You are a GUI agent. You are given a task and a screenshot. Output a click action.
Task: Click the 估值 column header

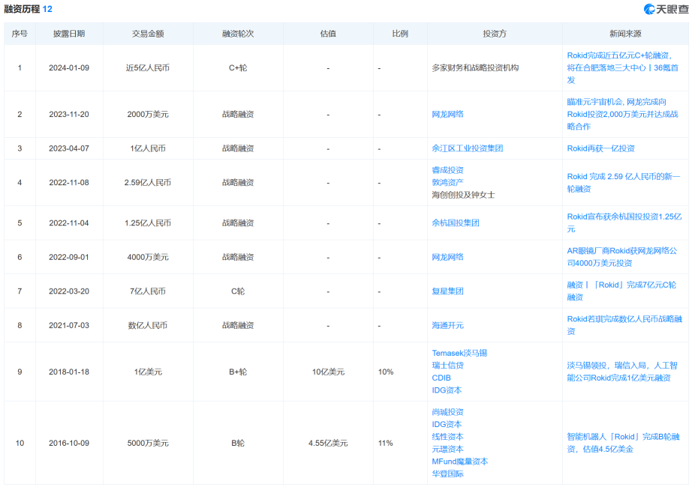coord(328,34)
